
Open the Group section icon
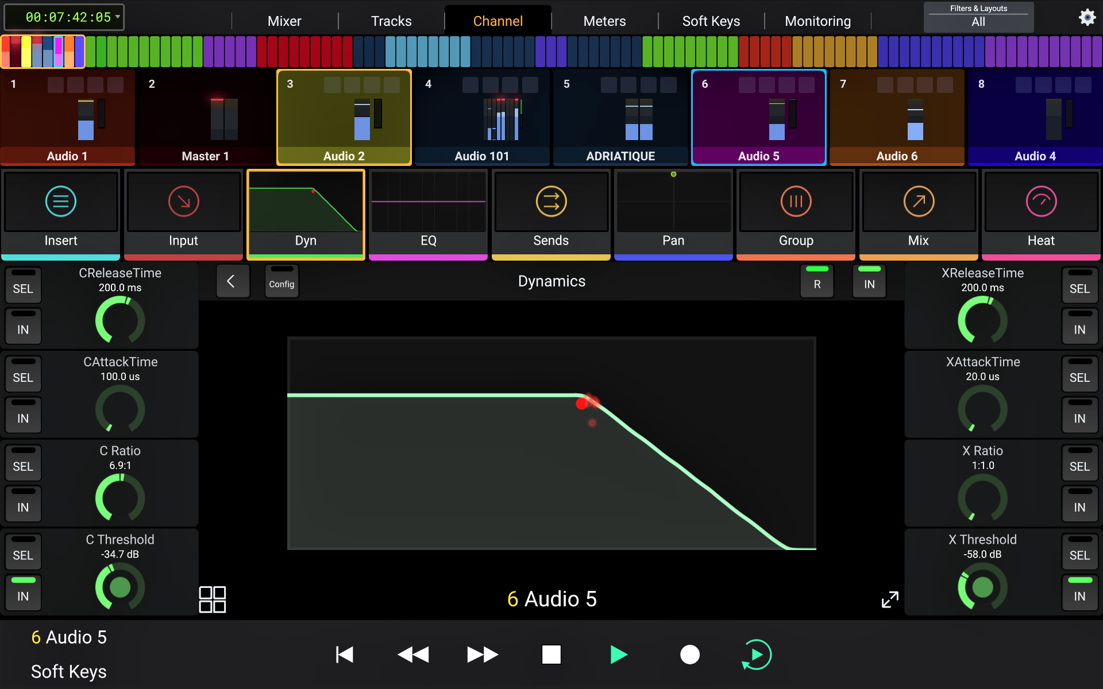click(796, 202)
